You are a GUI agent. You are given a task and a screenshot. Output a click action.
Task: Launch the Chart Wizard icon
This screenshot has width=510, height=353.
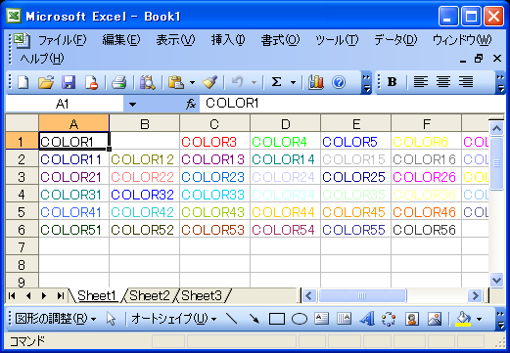tap(316, 82)
